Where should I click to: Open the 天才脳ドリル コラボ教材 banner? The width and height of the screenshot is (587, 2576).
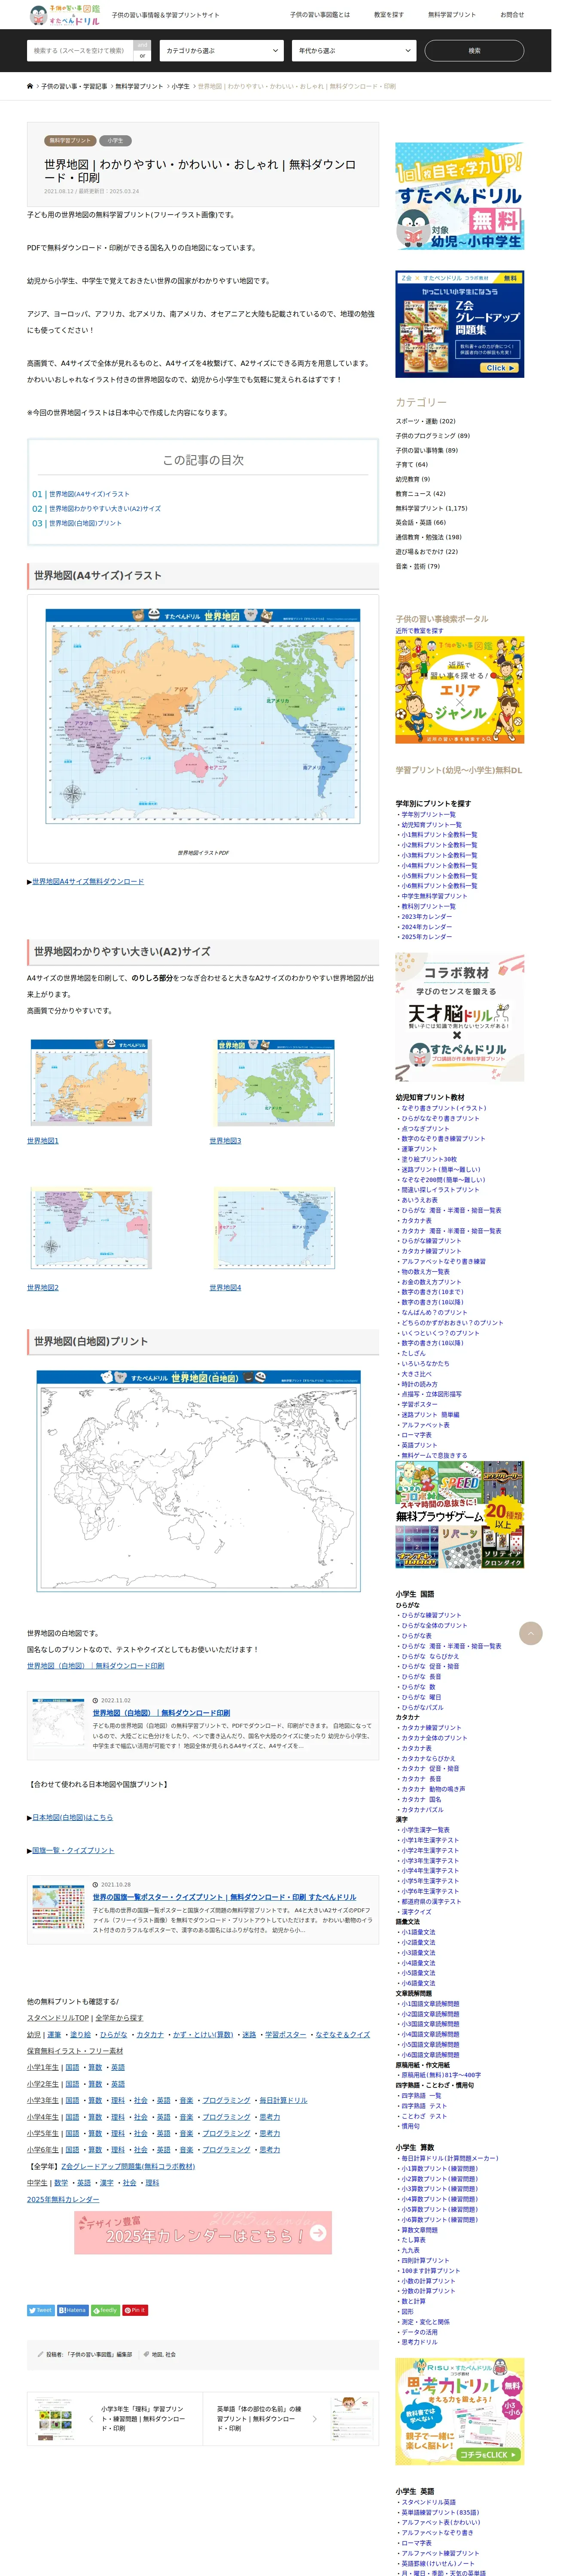(459, 1017)
